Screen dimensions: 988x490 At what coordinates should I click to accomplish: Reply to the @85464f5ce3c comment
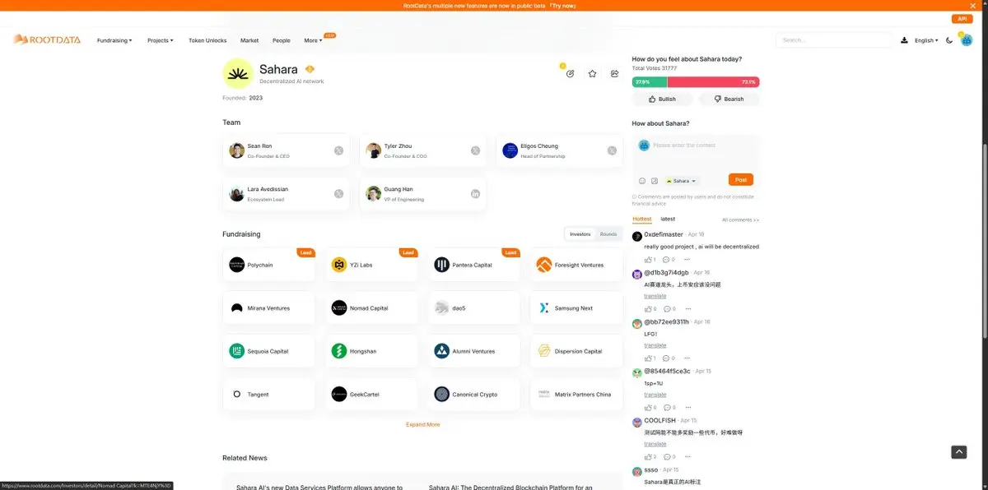tap(669, 408)
